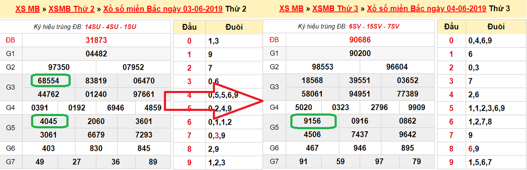Viewport: 527px width, 170px height.
Task: Click the winning code text 14SU - 4SU - 1SU
Action: coord(111,27)
